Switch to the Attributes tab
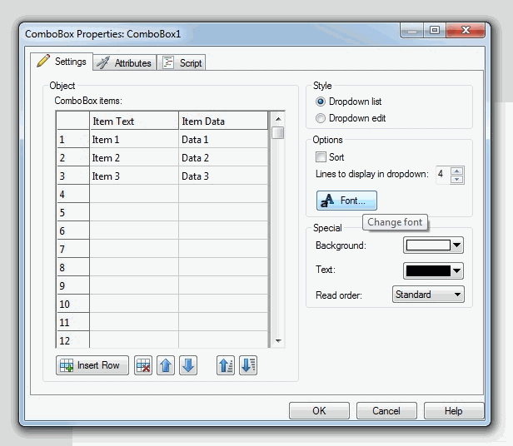 (125, 63)
